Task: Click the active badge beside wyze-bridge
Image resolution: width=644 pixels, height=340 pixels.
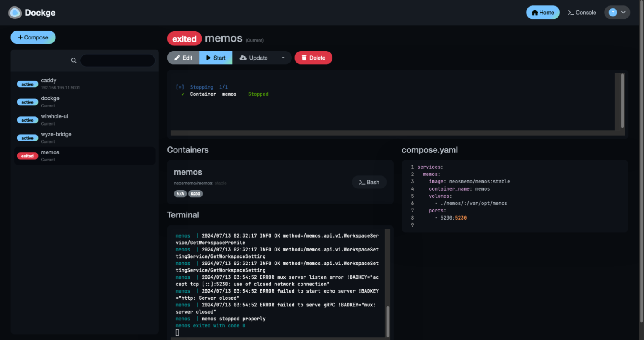Action: (27, 138)
